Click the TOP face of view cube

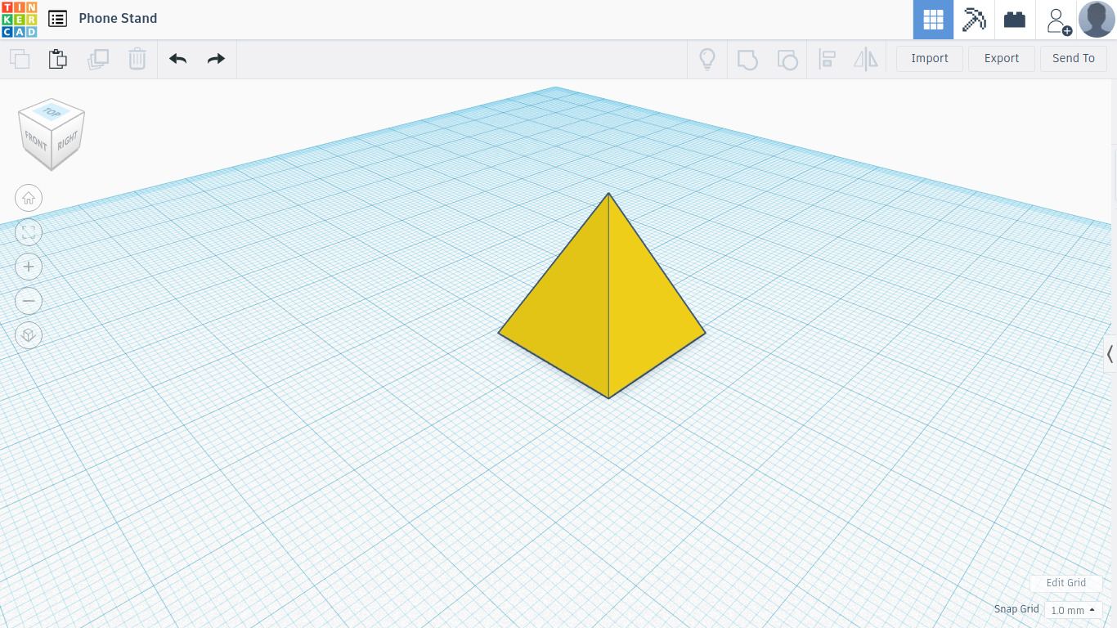(x=52, y=112)
